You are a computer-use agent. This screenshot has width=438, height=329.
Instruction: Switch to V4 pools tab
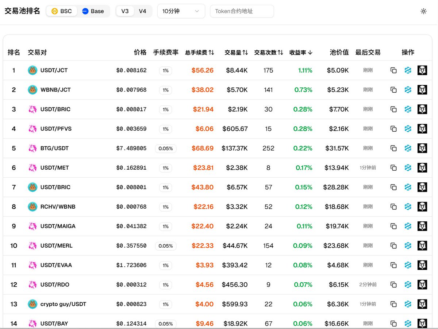142,11
